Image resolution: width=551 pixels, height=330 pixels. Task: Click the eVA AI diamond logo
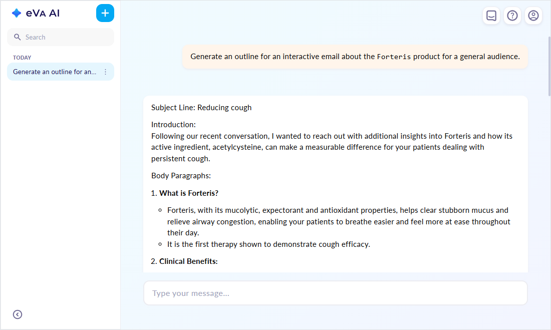click(x=17, y=14)
